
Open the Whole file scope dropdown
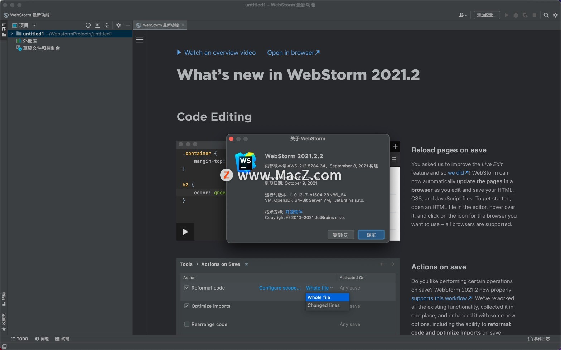pyautogui.click(x=319, y=288)
